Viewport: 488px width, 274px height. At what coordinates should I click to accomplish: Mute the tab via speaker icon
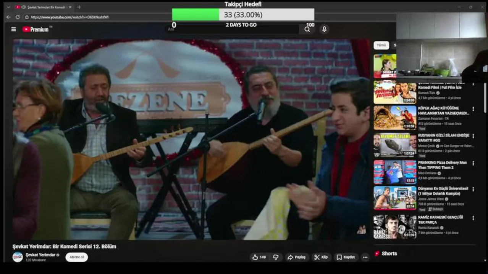click(x=23, y=7)
